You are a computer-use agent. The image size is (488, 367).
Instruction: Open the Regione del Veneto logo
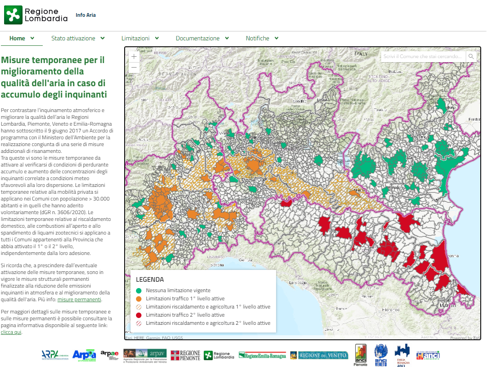tap(319, 355)
